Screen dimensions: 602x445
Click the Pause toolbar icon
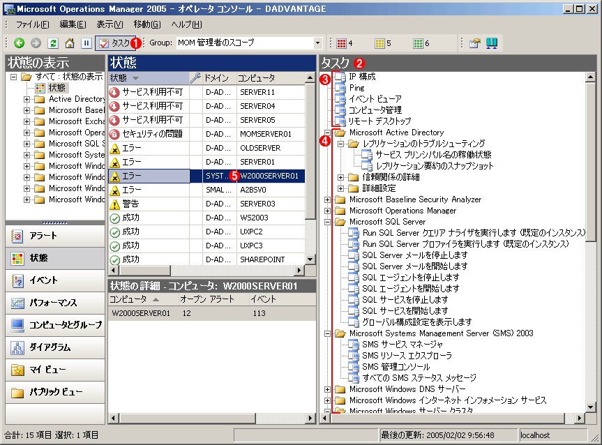click(86, 43)
